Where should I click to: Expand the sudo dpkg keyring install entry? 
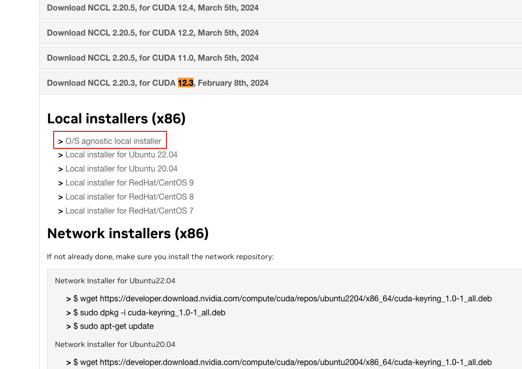pos(149,312)
